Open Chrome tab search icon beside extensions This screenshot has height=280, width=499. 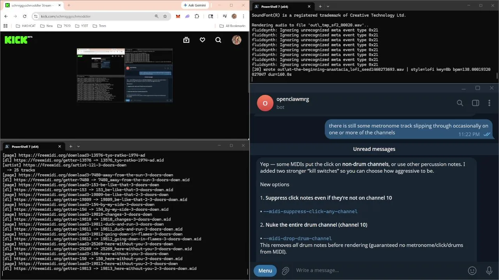(211, 16)
